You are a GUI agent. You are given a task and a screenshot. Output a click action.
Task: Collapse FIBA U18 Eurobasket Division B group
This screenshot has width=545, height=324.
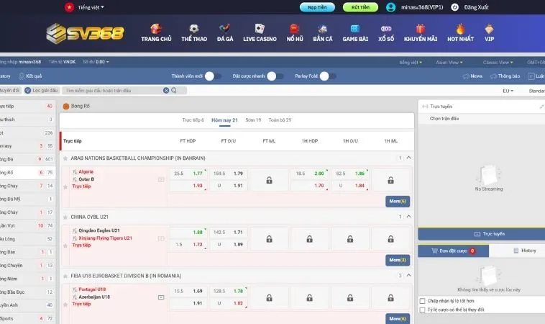click(x=408, y=275)
